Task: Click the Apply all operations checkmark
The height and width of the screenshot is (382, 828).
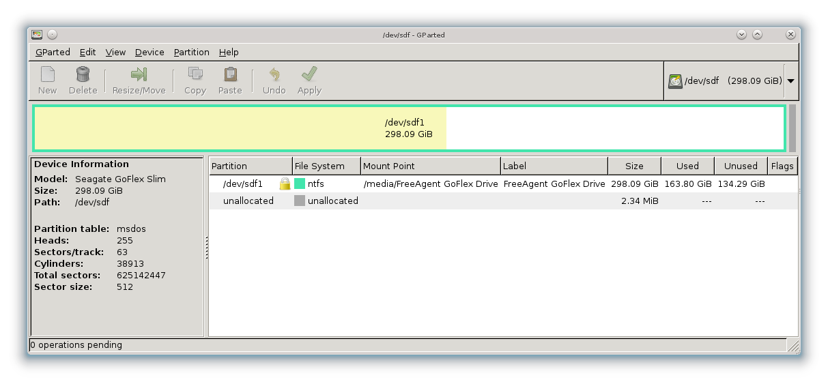Action: tap(309, 74)
